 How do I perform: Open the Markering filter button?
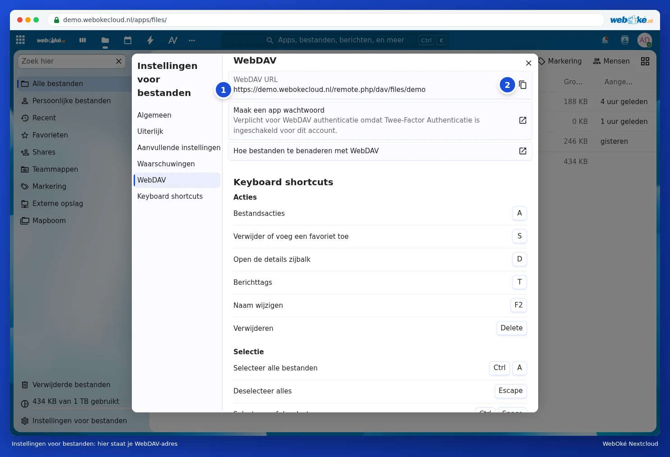tap(560, 61)
